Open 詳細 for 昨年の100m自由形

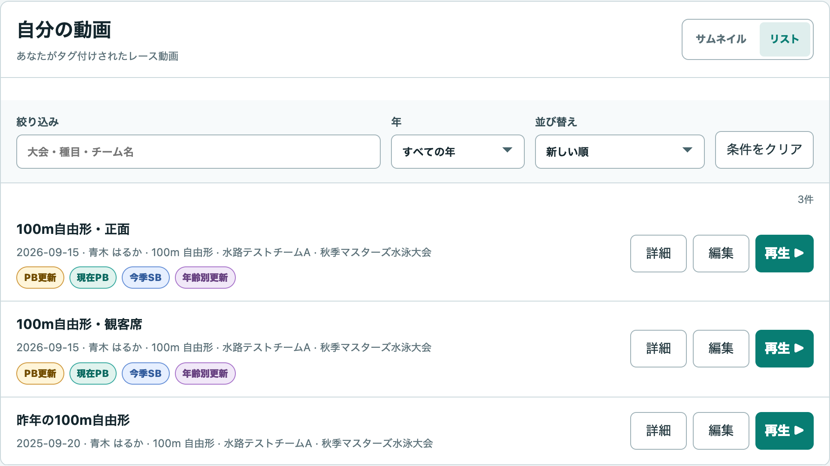[658, 431]
